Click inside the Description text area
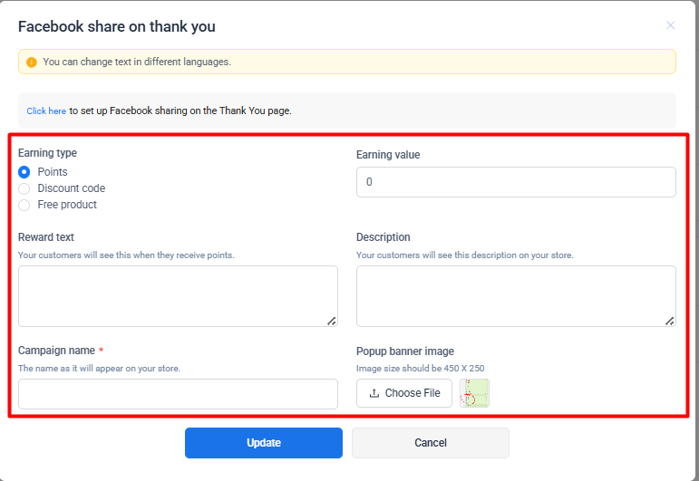This screenshot has height=481, width=699. [x=515, y=295]
